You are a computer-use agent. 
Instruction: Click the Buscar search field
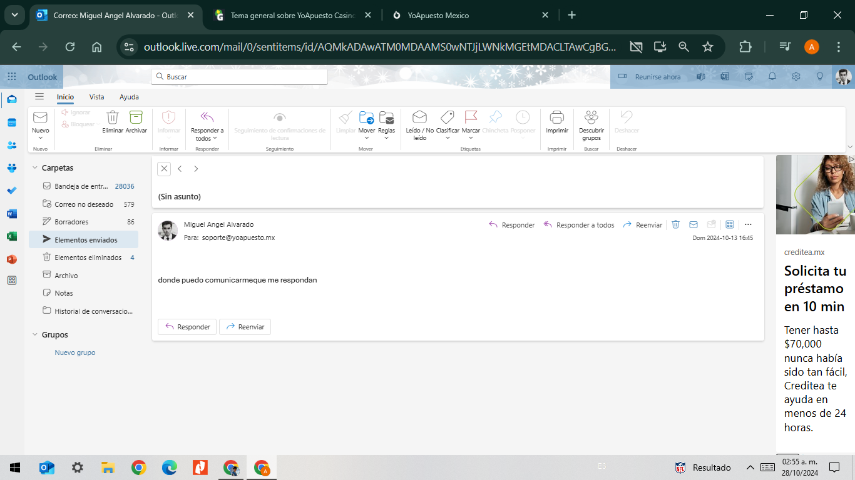click(x=239, y=76)
